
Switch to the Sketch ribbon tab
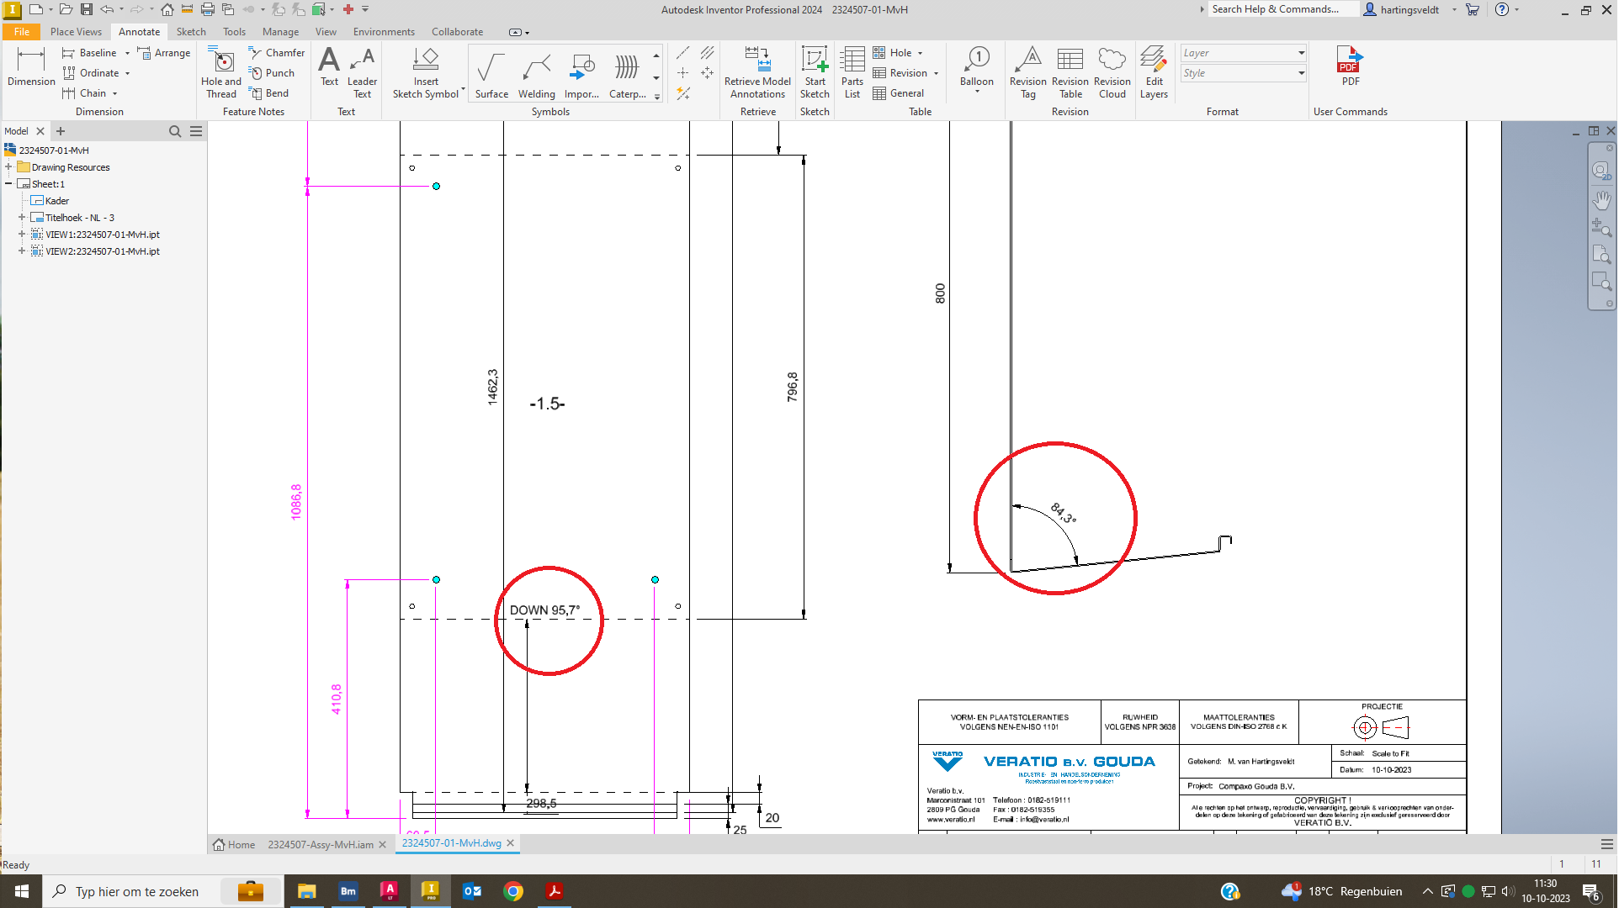191,31
